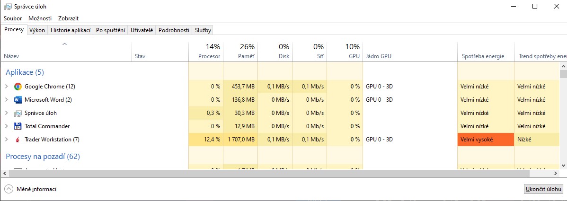The height and width of the screenshot is (201, 567).
Task: Expand the Trader Workstation process group
Action: 7,140
